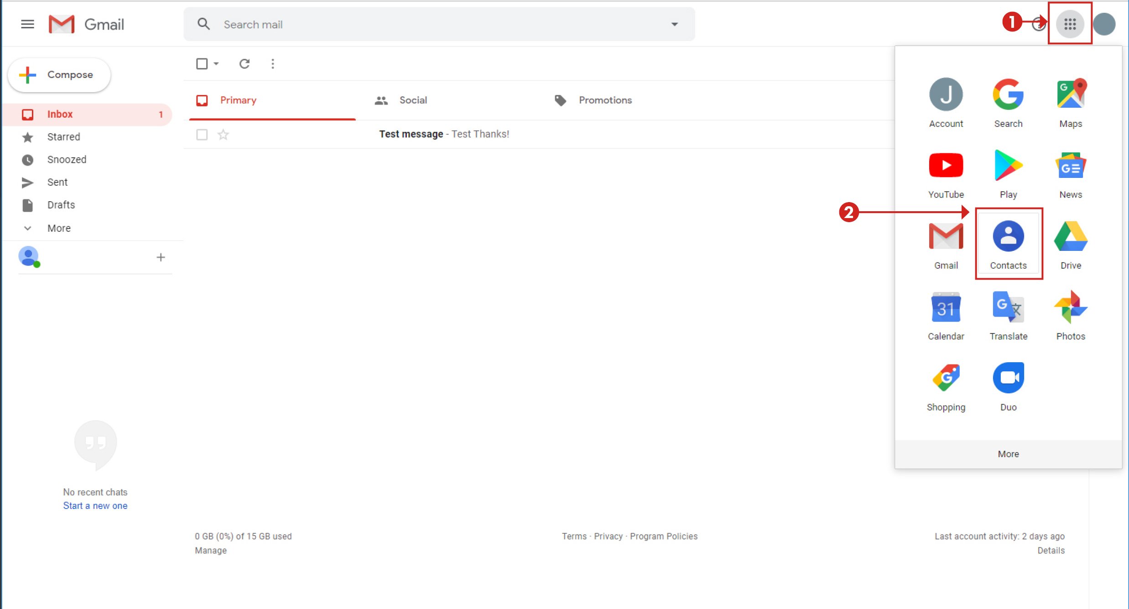Refresh the inbox
Screen dimensions: 1129x609
coord(245,63)
